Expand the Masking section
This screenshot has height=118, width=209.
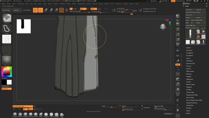tap(189, 74)
